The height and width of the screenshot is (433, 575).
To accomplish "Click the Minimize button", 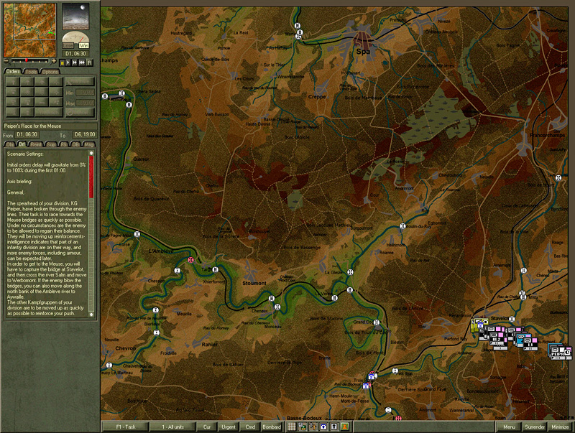I will 560,427.
